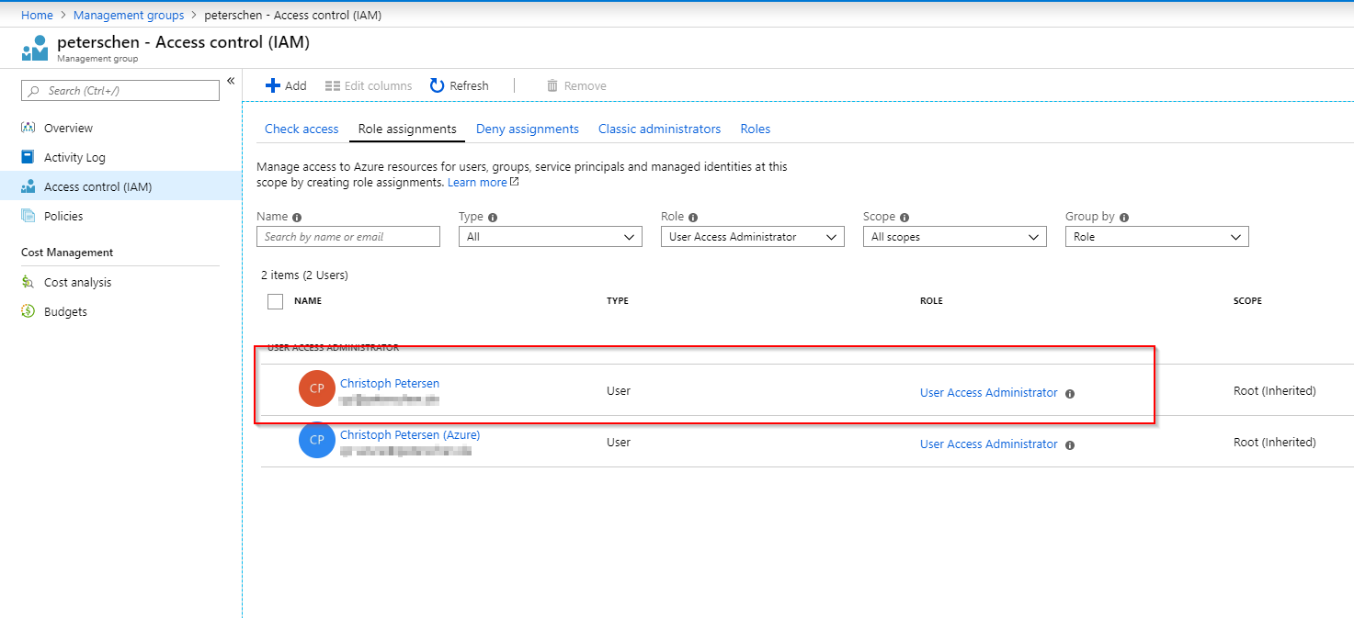This screenshot has height=618, width=1354.
Task: Collapse the sidebar with double chevron
Action: coord(231,81)
